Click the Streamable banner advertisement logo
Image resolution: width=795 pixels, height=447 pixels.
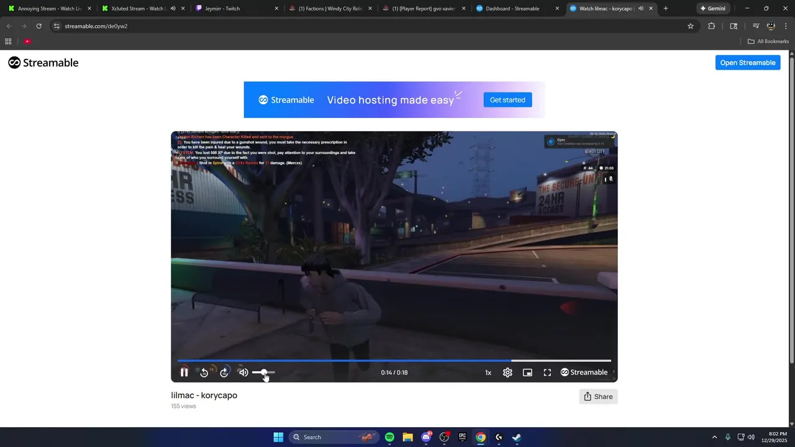point(286,100)
